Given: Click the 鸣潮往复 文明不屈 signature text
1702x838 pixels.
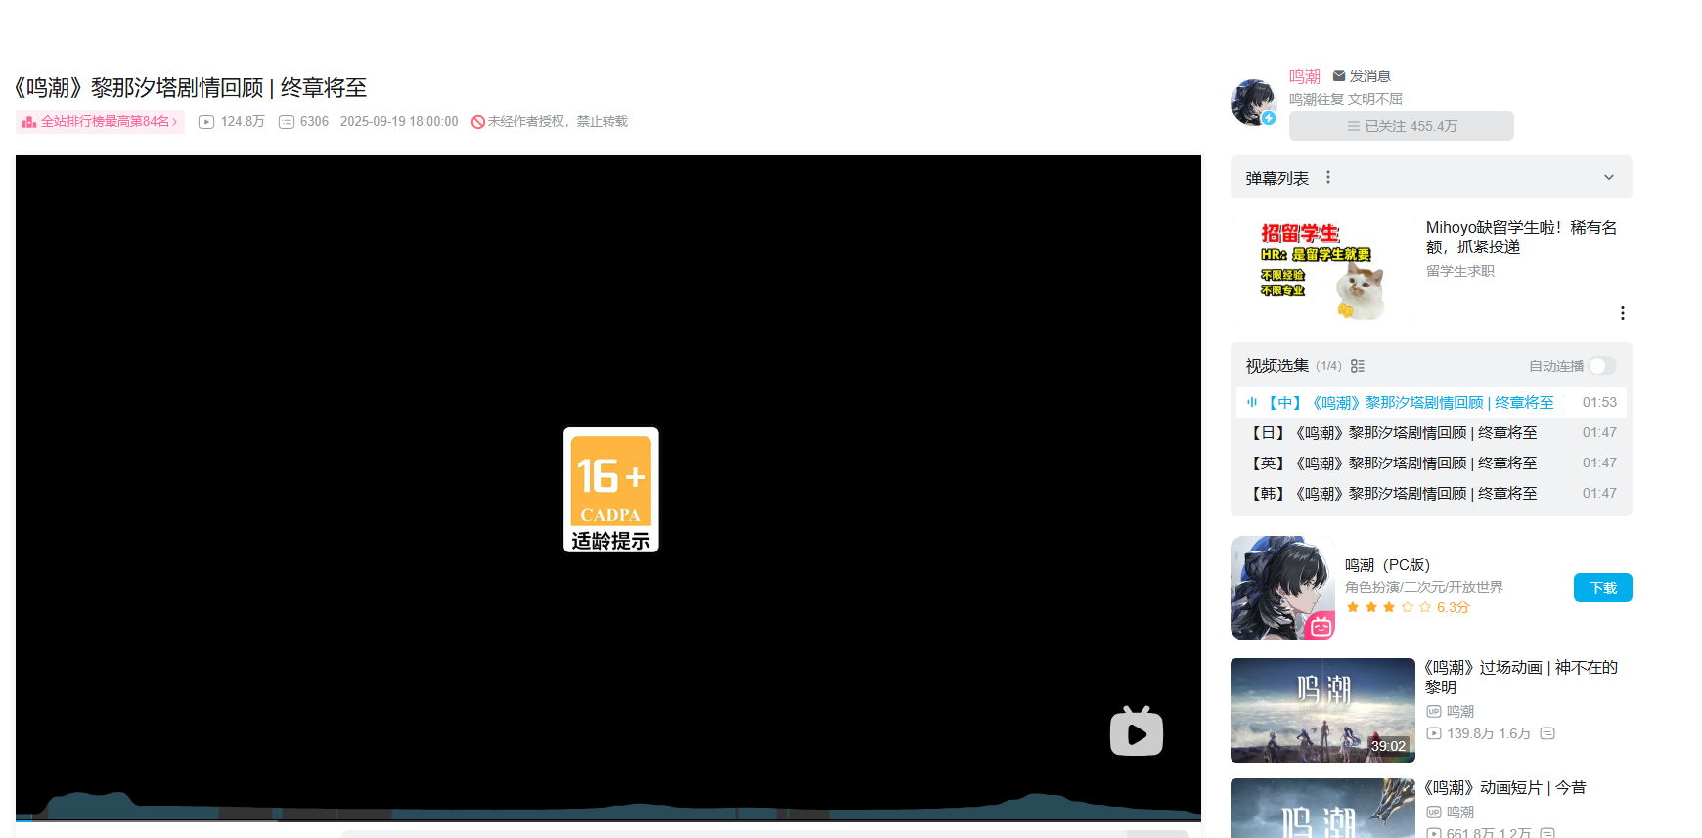Looking at the screenshot, I should point(1346,99).
